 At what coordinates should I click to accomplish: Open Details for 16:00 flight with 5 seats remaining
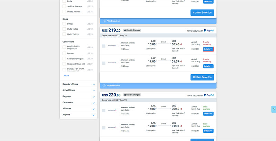coord(208,49)
